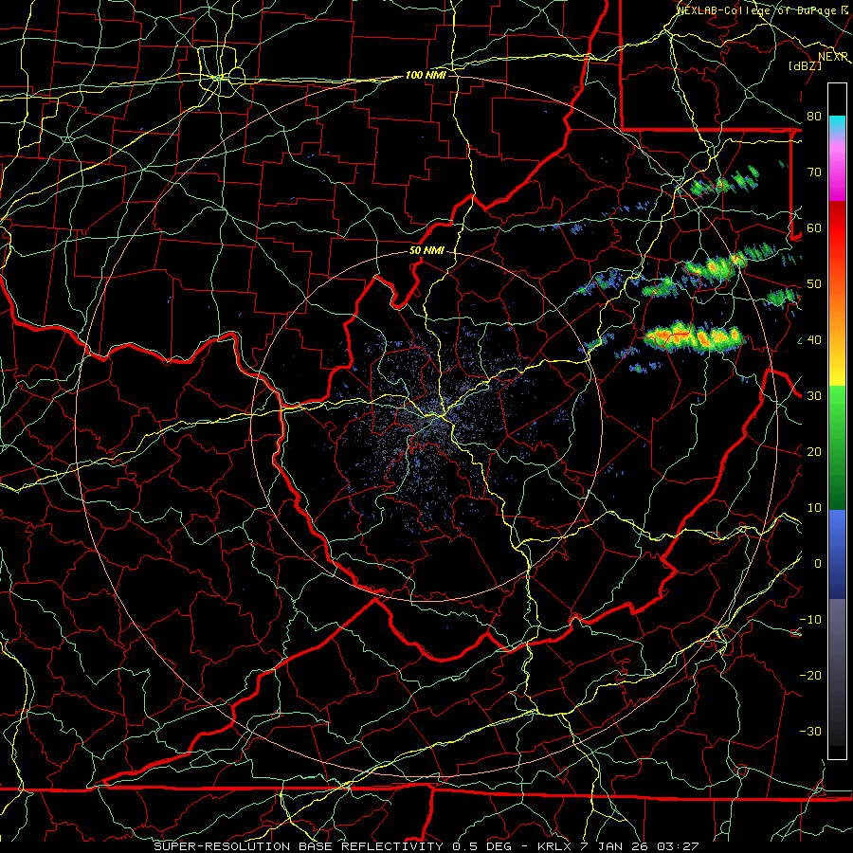Click the "80" value on the dBZ scale

pos(814,116)
